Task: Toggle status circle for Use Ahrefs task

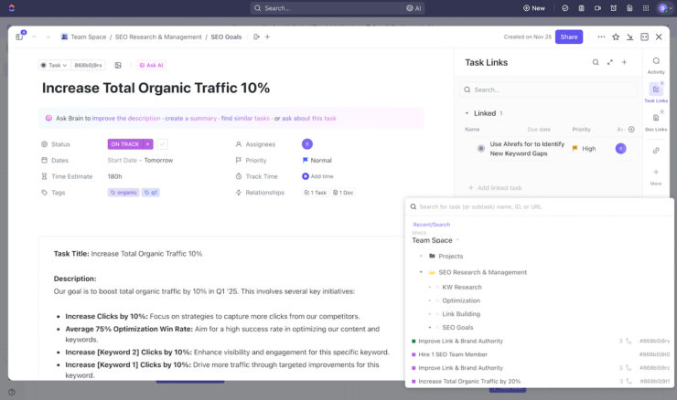Action: coord(481,148)
